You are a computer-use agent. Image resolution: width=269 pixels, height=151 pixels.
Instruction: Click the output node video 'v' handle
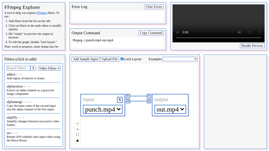pos(149,96)
